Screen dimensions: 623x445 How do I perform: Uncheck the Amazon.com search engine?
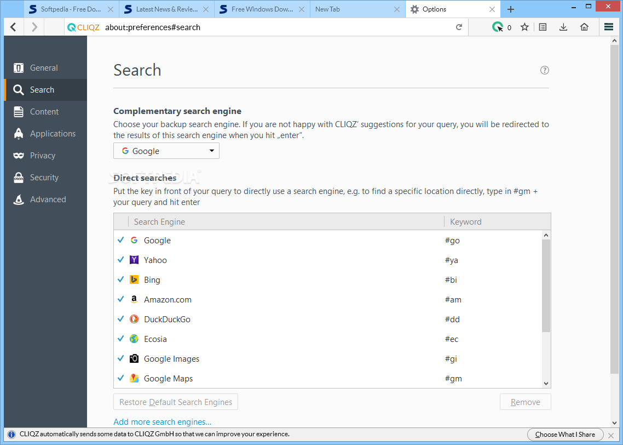pos(121,299)
